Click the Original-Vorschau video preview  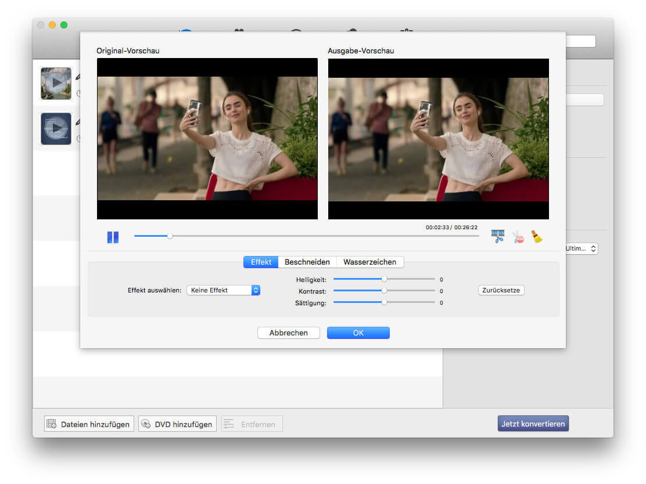[207, 138]
